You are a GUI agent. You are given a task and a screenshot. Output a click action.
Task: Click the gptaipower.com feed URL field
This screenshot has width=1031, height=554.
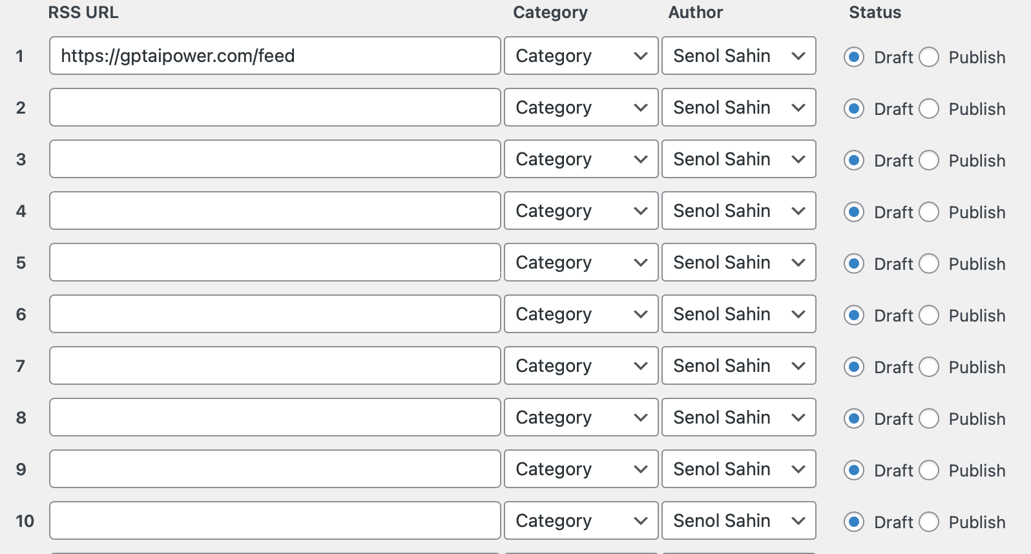pos(275,56)
